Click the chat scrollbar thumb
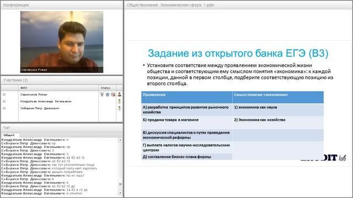This screenshot has height=198, width=353. pos(120,184)
